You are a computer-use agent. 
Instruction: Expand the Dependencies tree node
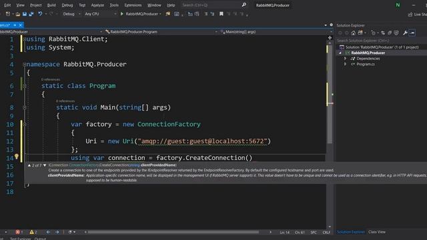point(346,59)
